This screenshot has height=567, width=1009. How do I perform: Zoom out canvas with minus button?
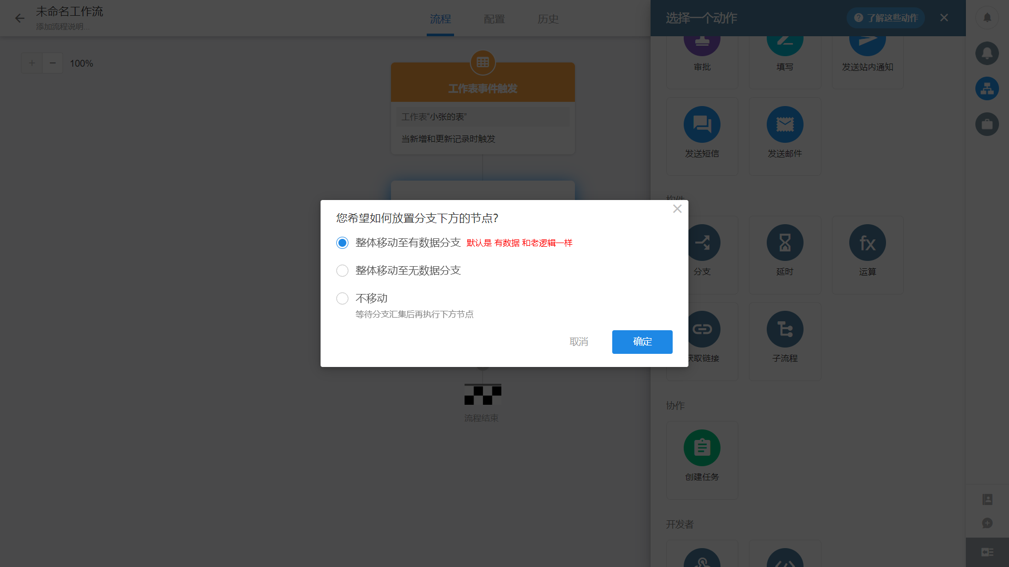click(x=53, y=63)
